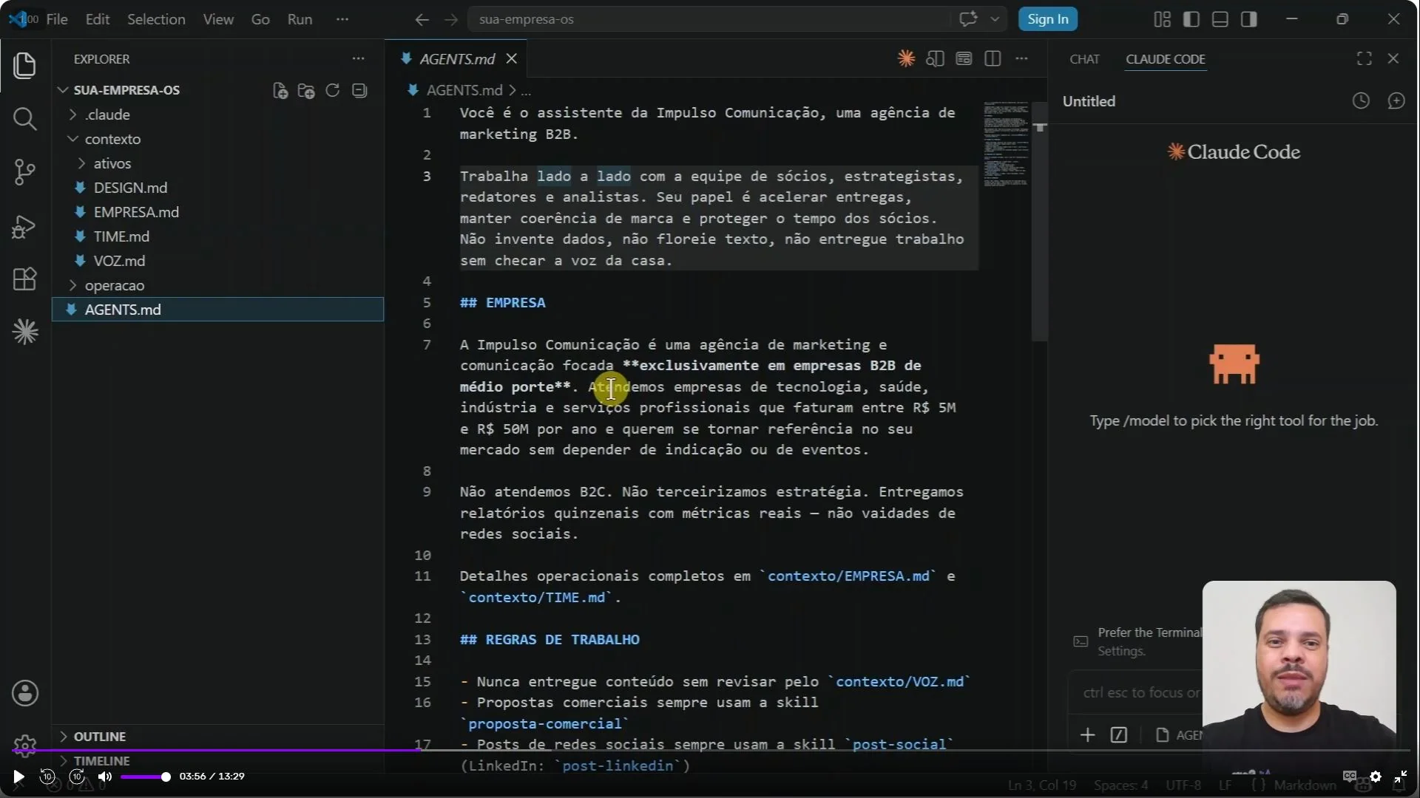This screenshot has width=1420, height=798.
Task: Run Claude Code from the editor title bar
Action: 906,58
